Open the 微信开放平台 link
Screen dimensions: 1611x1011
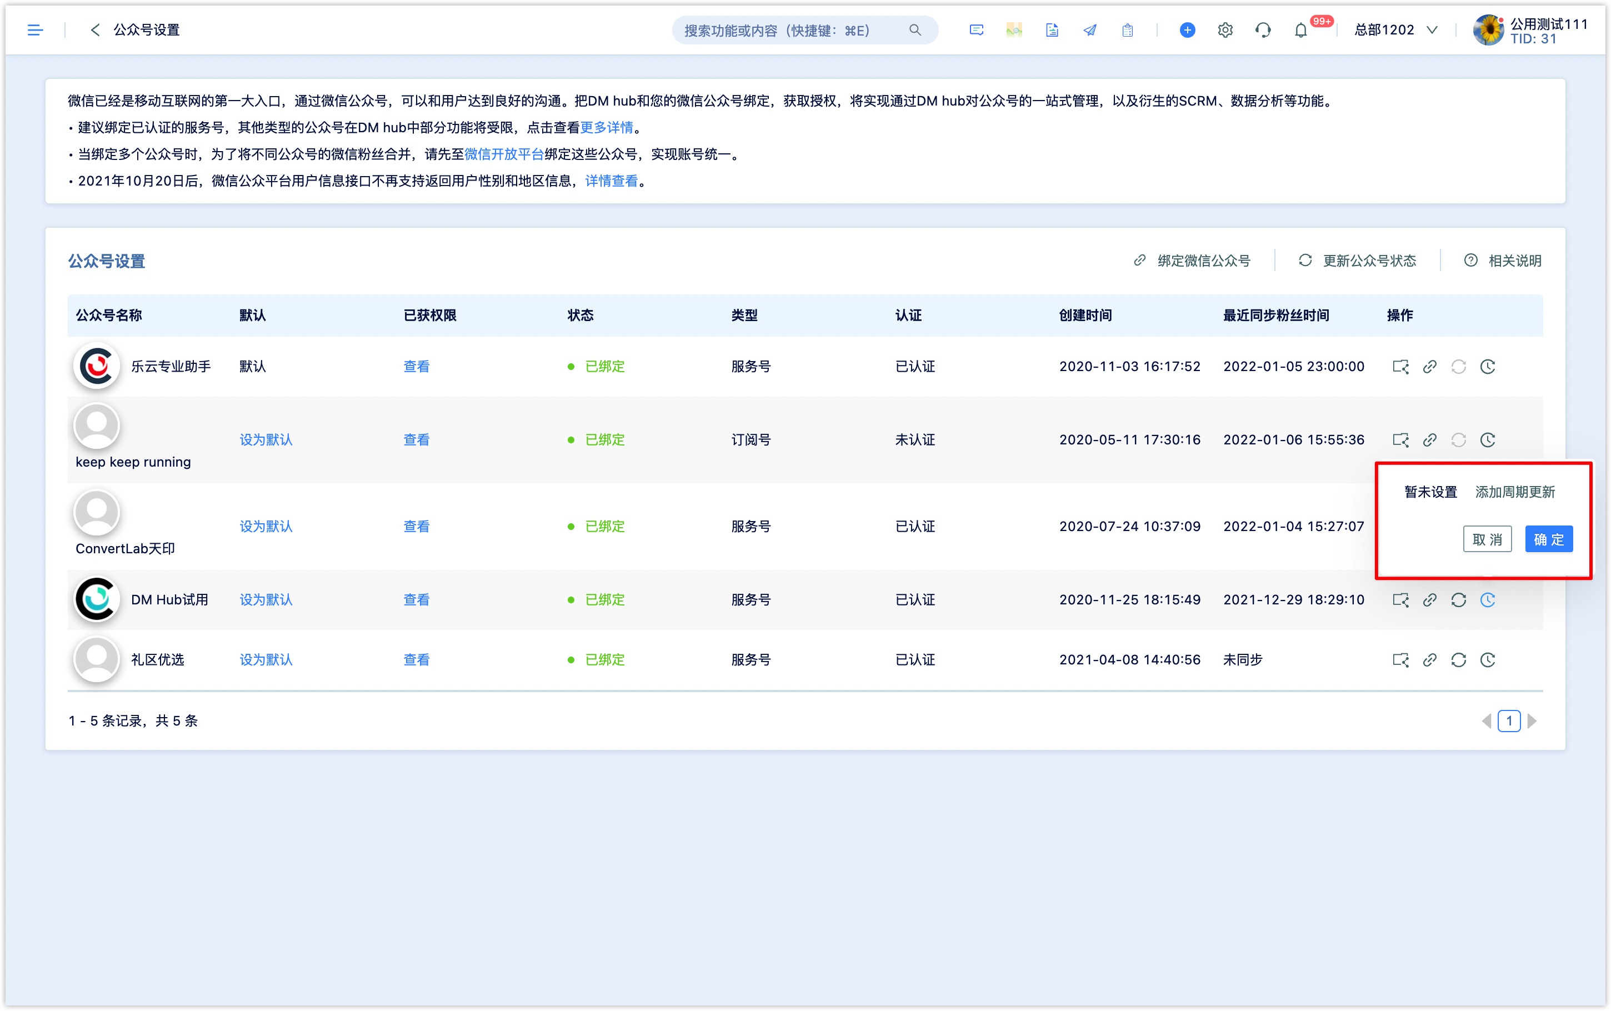point(504,154)
